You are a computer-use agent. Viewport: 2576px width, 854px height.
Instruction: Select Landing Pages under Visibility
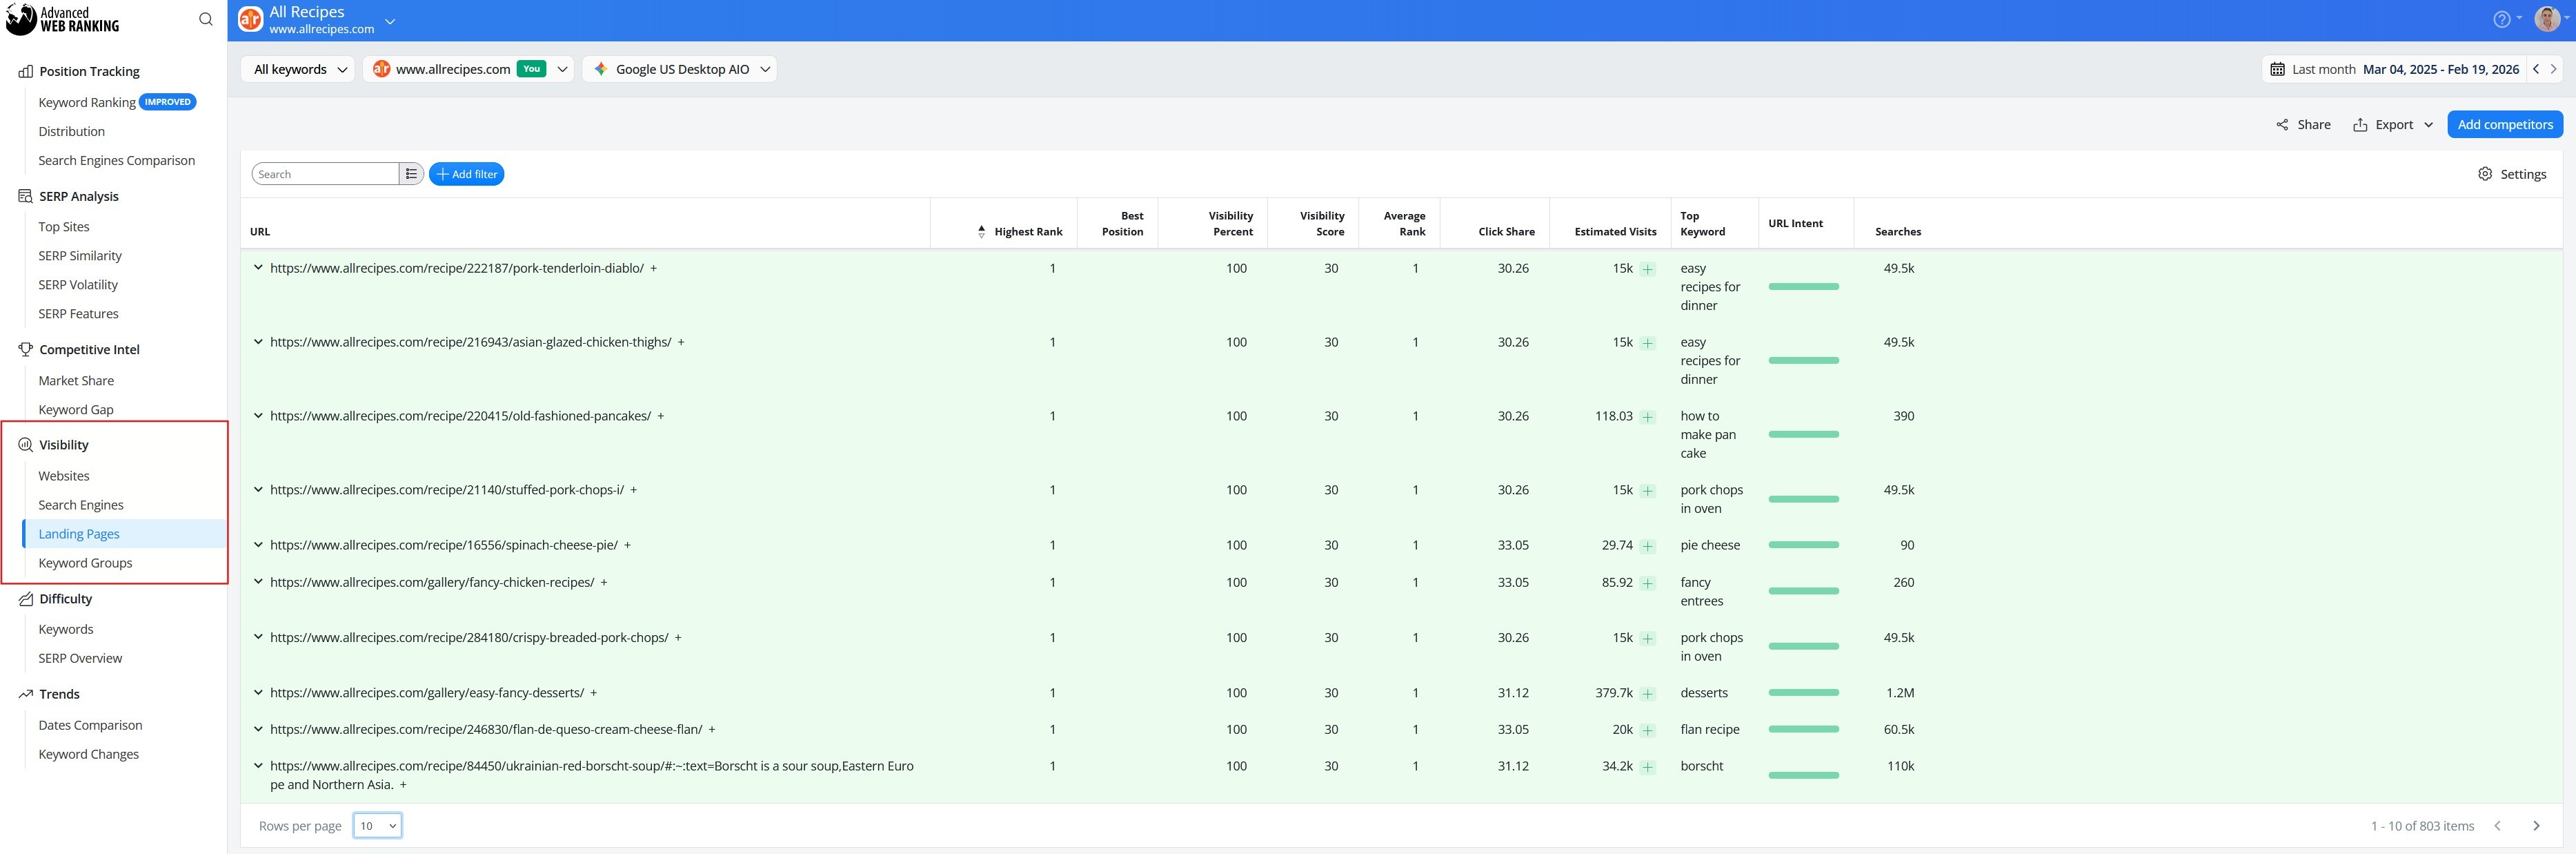click(x=79, y=534)
